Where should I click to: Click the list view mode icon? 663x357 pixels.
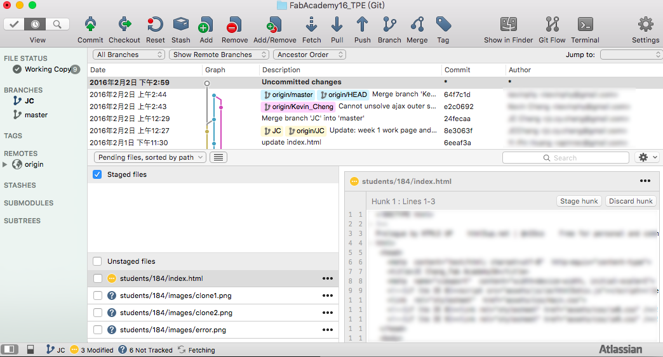tap(218, 157)
